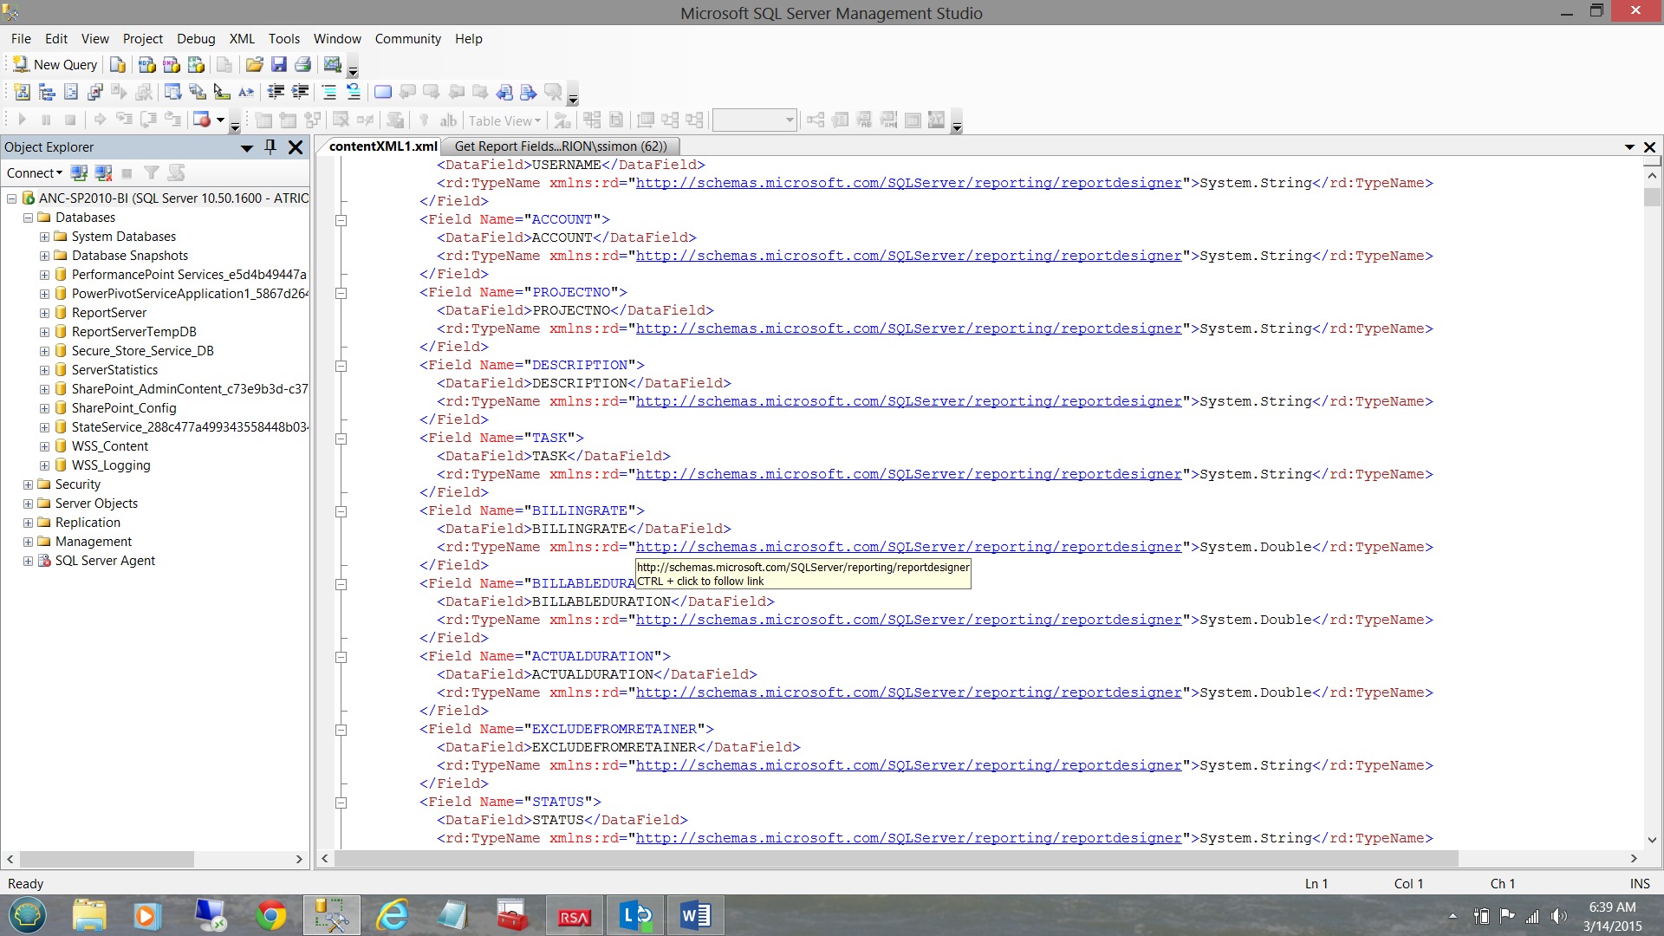Open a file with the Open File icon
The width and height of the screenshot is (1664, 936).
pyautogui.click(x=254, y=64)
